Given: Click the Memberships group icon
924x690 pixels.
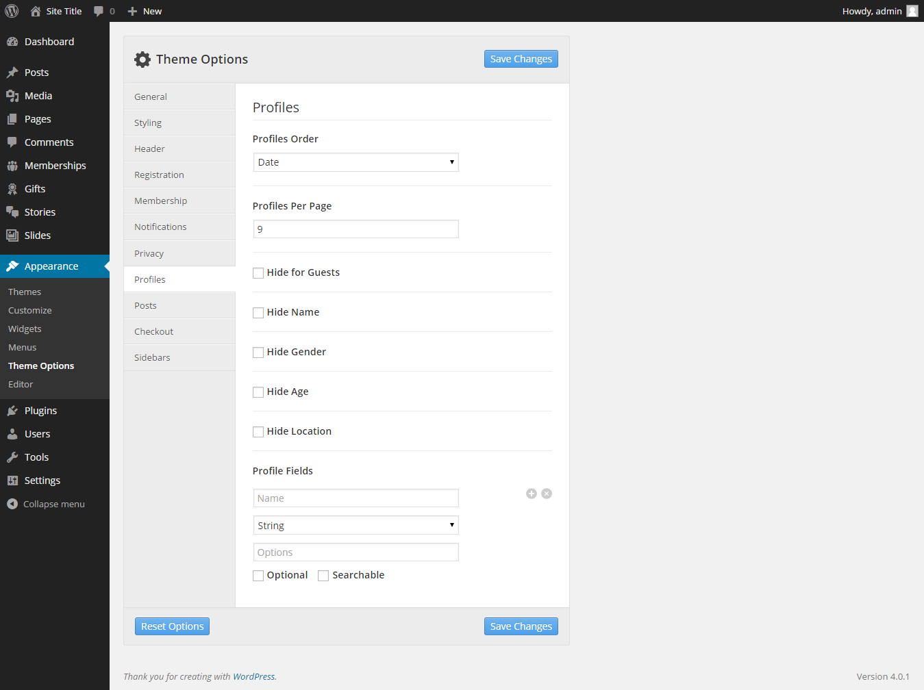Looking at the screenshot, I should 12,166.
